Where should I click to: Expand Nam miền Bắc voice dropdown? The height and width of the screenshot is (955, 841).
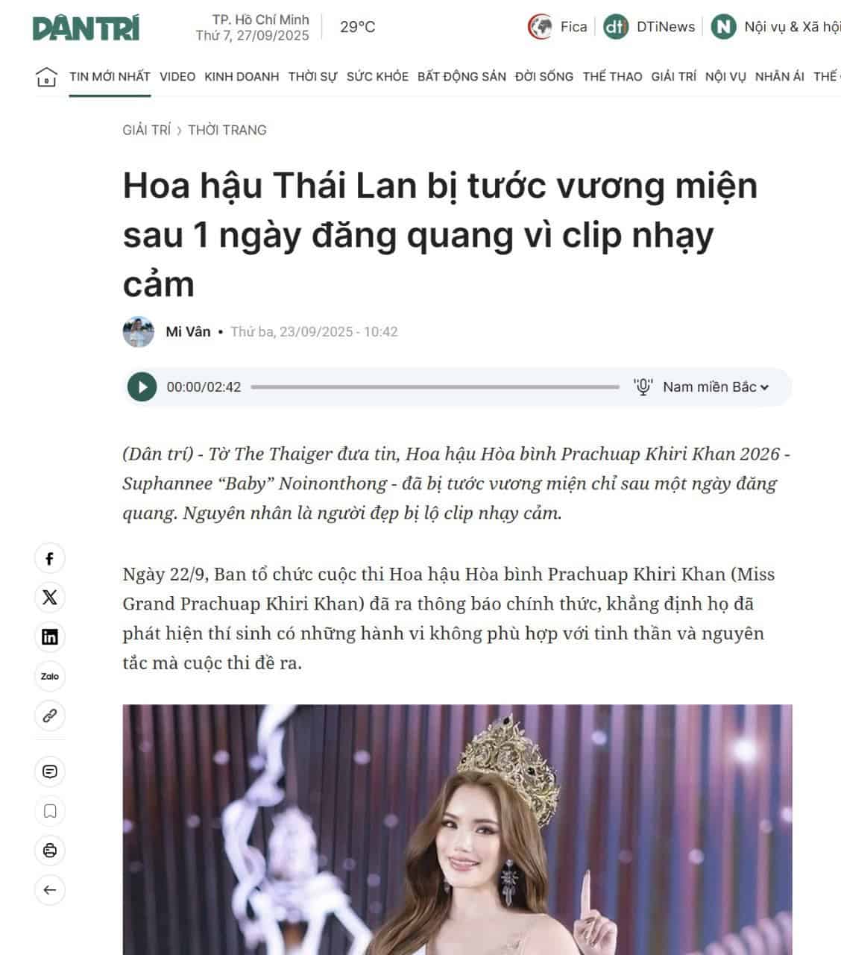click(715, 387)
